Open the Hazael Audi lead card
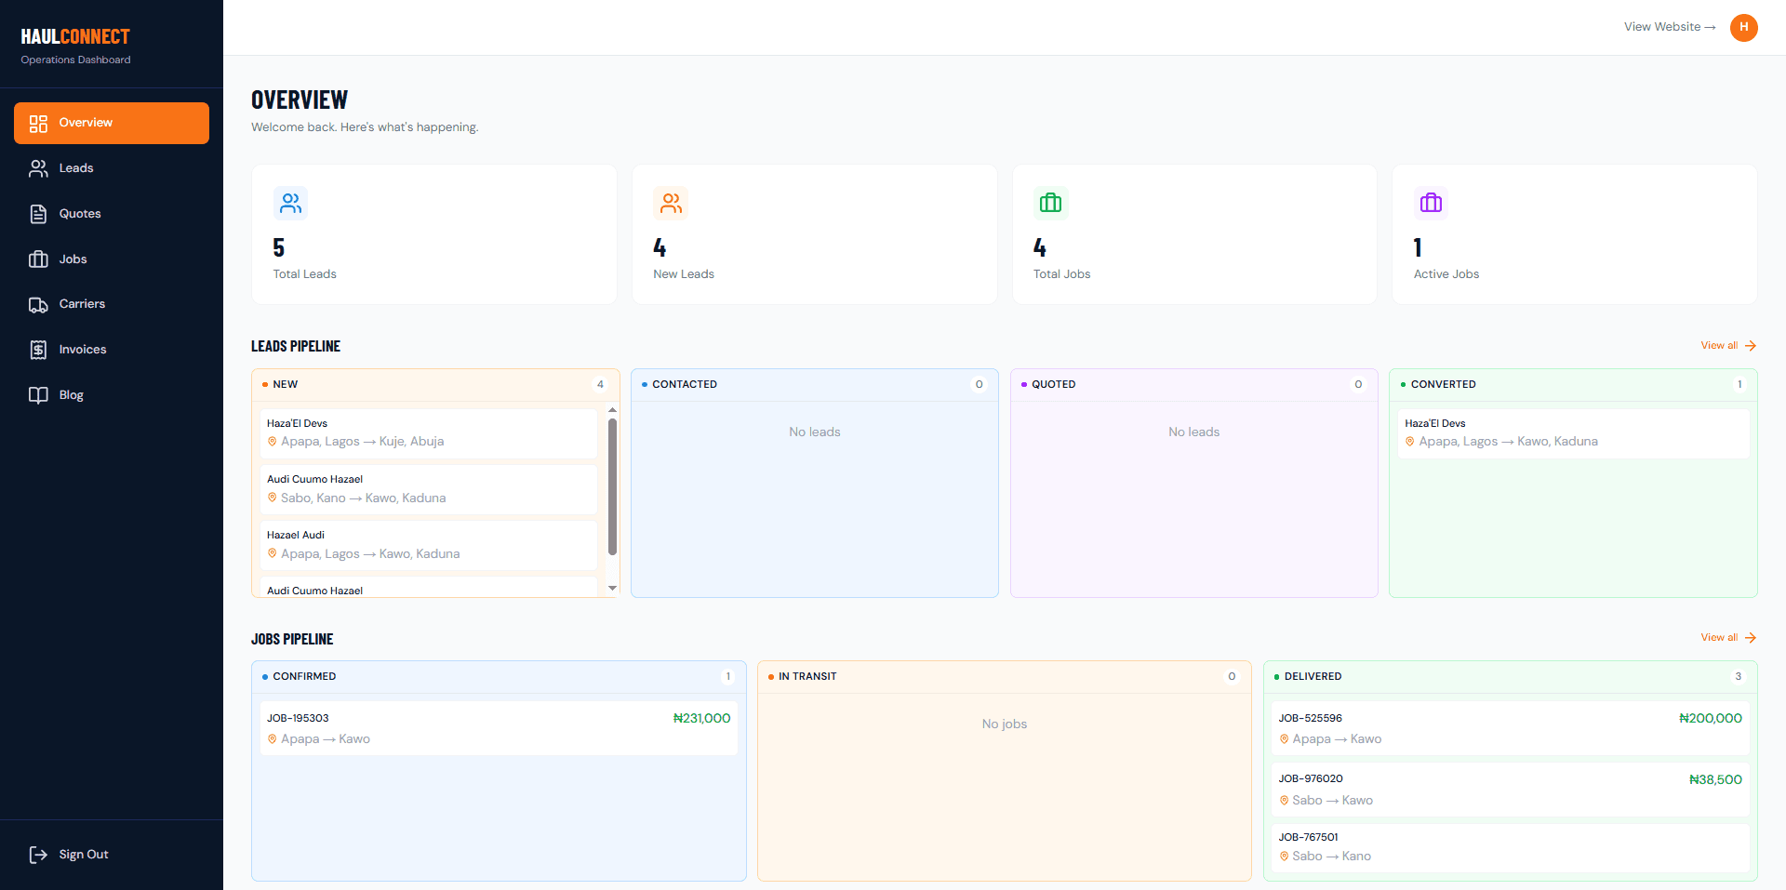This screenshot has width=1786, height=890. (x=429, y=545)
